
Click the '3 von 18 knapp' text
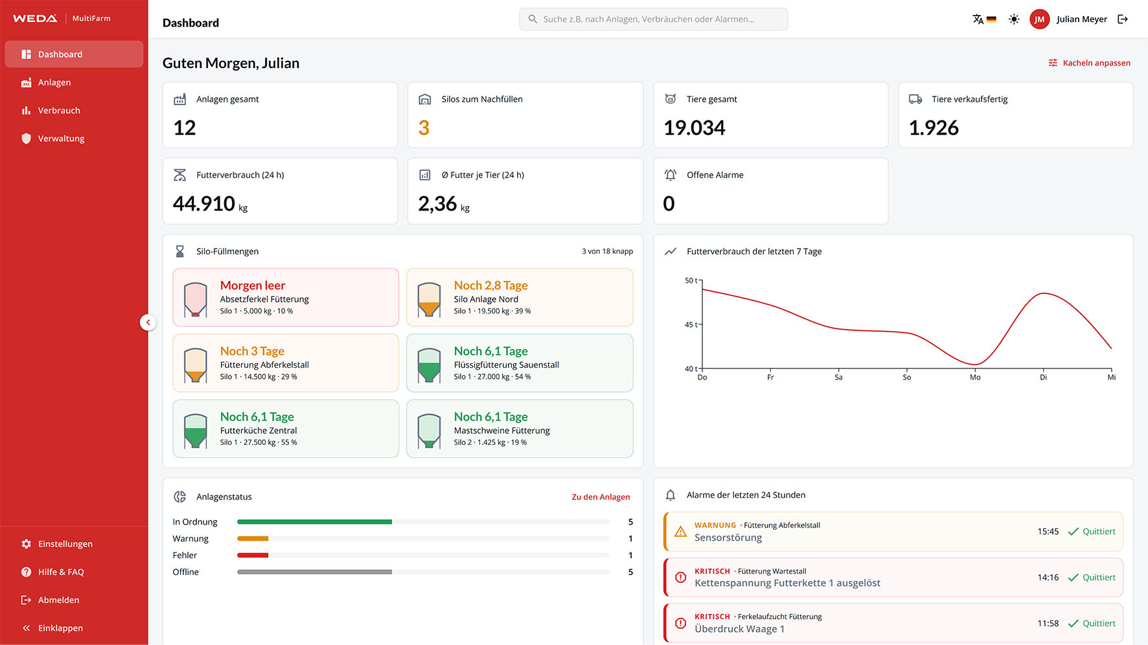click(x=607, y=251)
